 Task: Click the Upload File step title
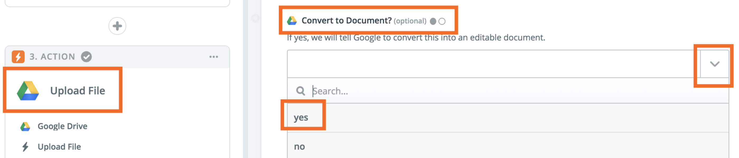pyautogui.click(x=77, y=91)
